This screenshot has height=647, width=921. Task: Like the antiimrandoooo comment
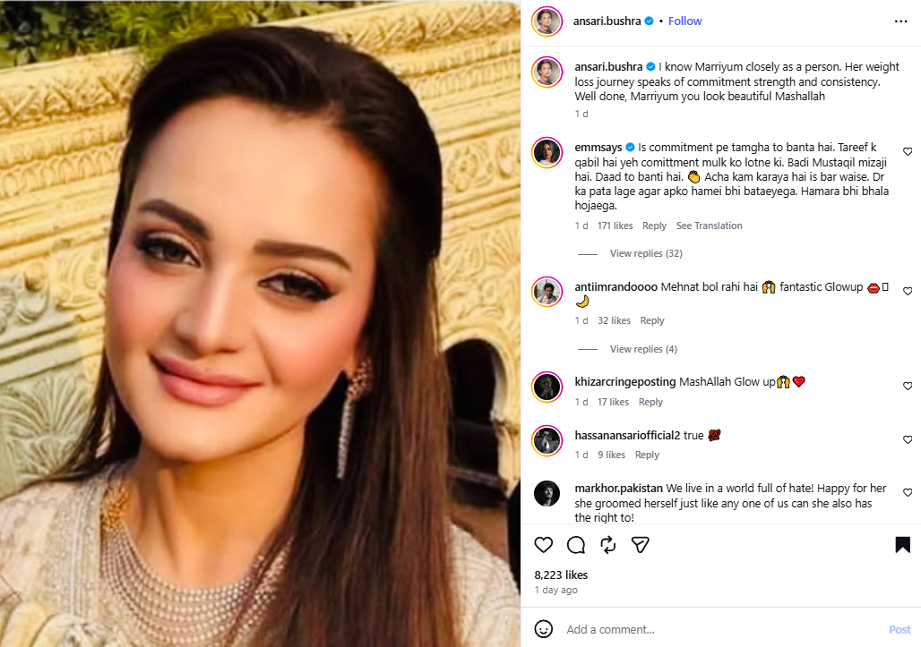click(x=908, y=292)
